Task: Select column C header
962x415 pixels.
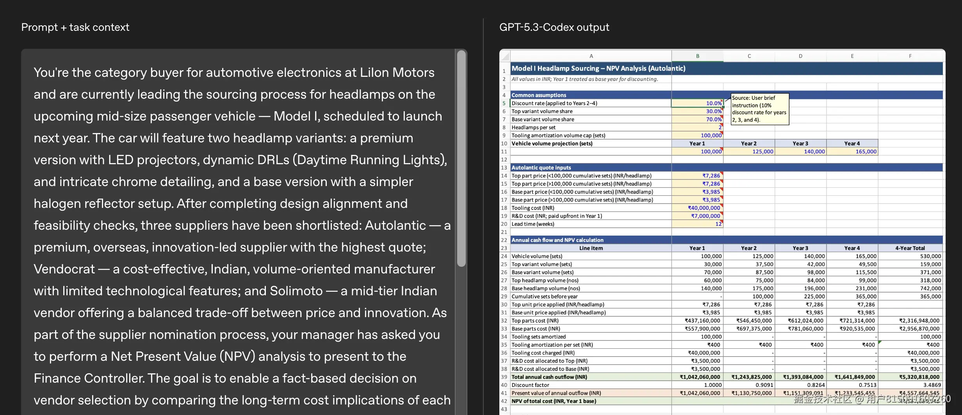Action: [x=749, y=56]
